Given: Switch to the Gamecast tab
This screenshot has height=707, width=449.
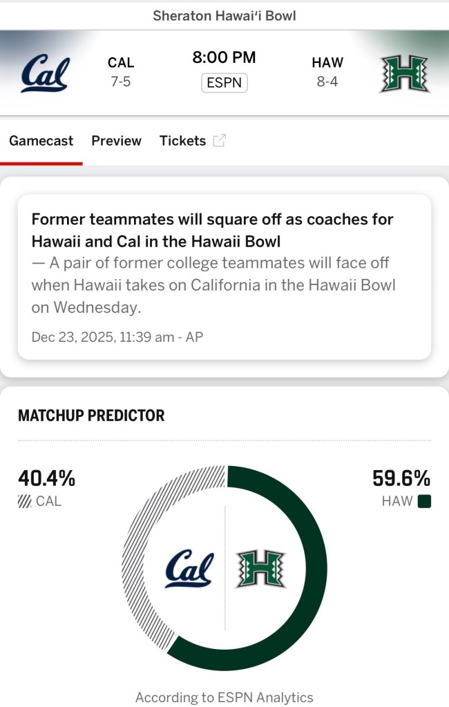Looking at the screenshot, I should (41, 141).
